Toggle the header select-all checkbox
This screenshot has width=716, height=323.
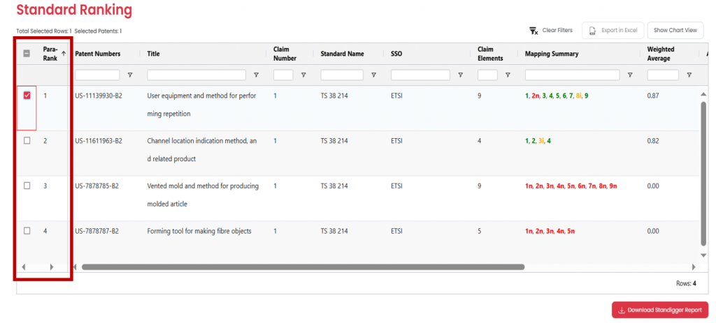[27, 54]
